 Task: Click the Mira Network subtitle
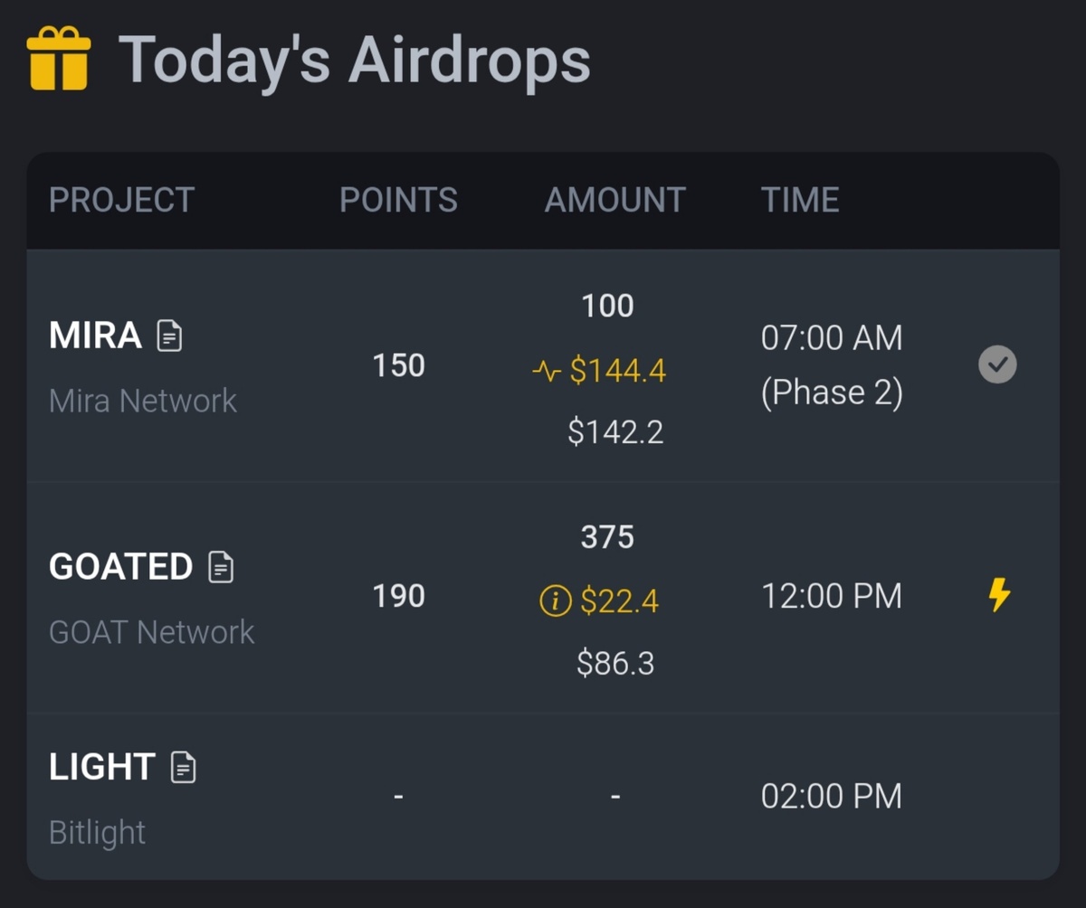pyautogui.click(x=143, y=401)
